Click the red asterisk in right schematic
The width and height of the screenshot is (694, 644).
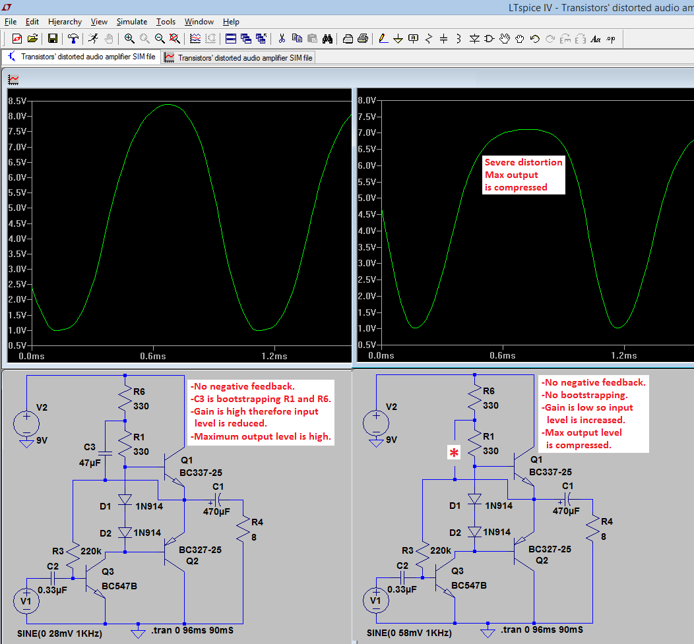pyautogui.click(x=454, y=453)
